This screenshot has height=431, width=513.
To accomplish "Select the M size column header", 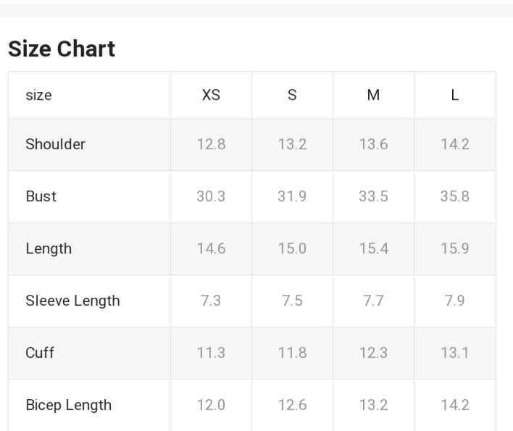I will click(373, 95).
